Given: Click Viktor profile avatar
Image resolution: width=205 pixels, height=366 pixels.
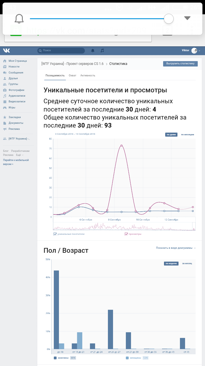Looking at the screenshot, I should pyautogui.click(x=194, y=51).
